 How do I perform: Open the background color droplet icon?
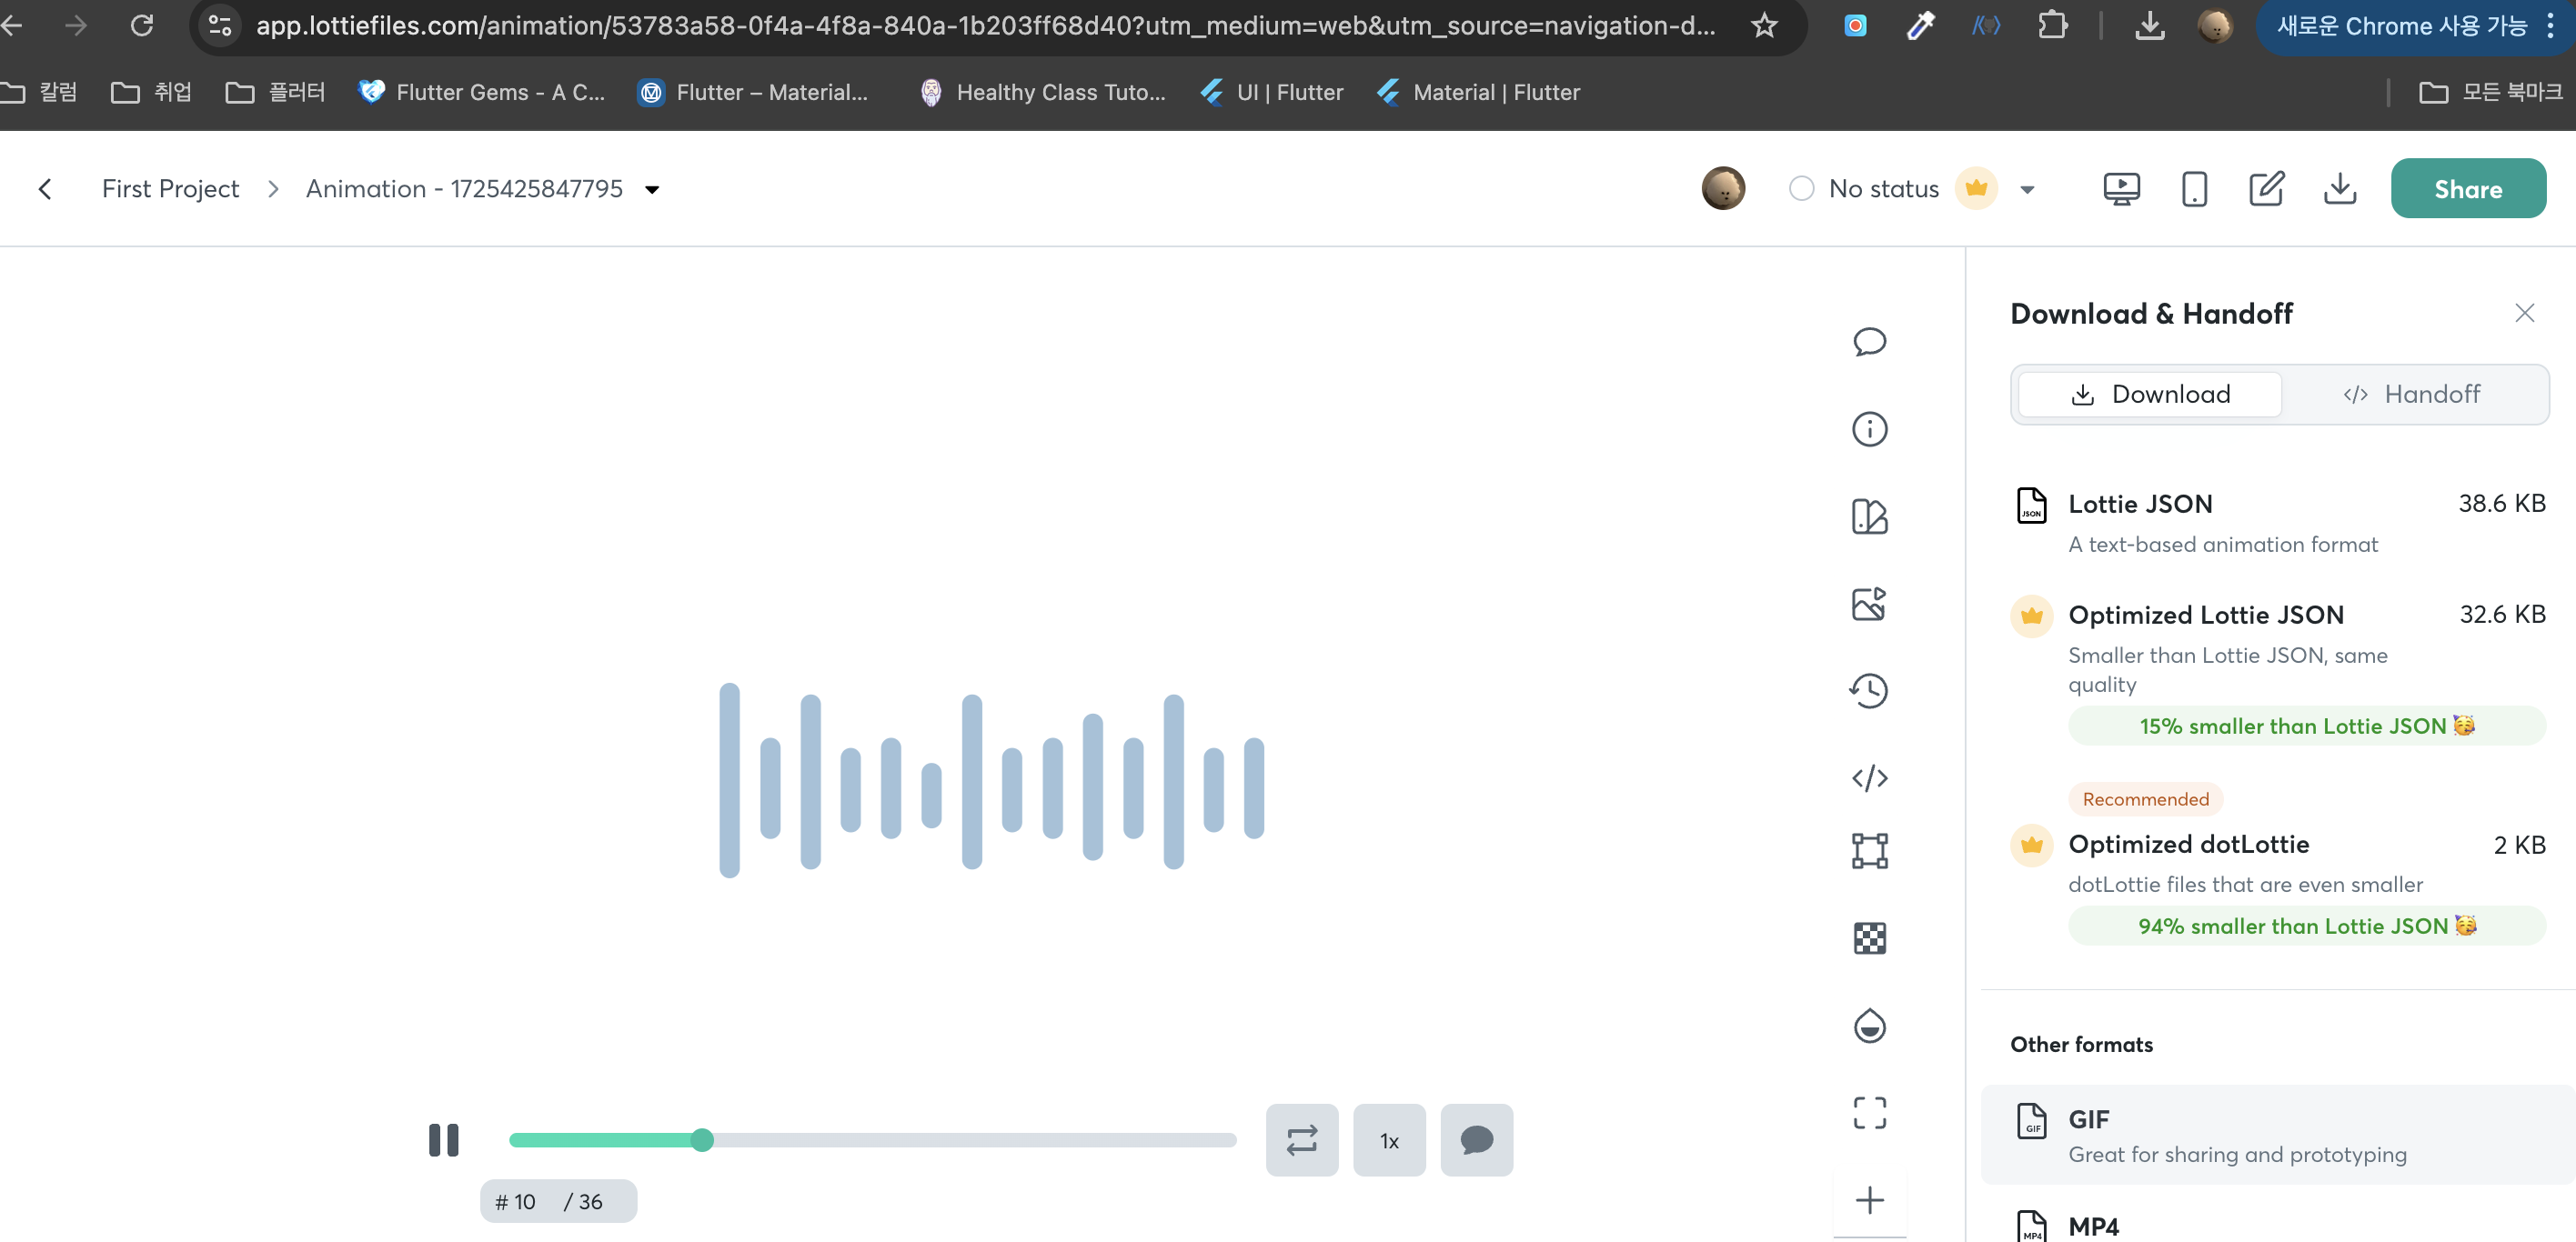click(1869, 1027)
